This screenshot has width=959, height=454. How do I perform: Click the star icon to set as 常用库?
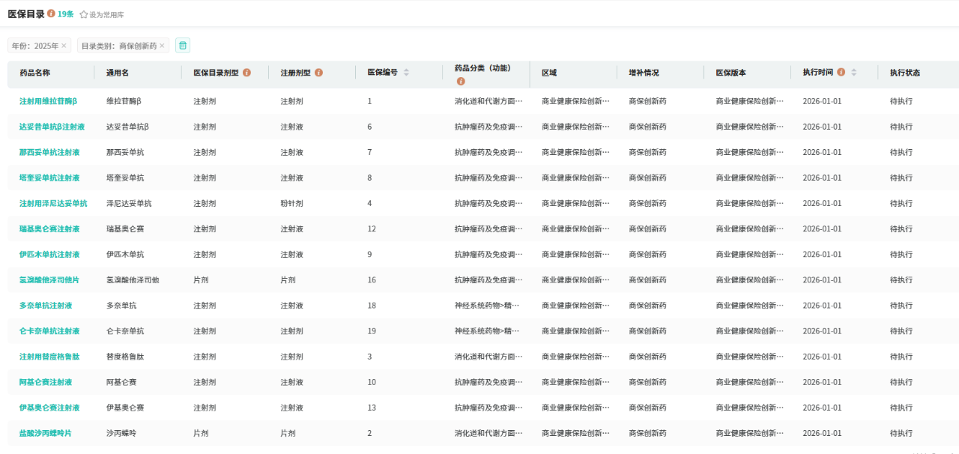pos(84,14)
